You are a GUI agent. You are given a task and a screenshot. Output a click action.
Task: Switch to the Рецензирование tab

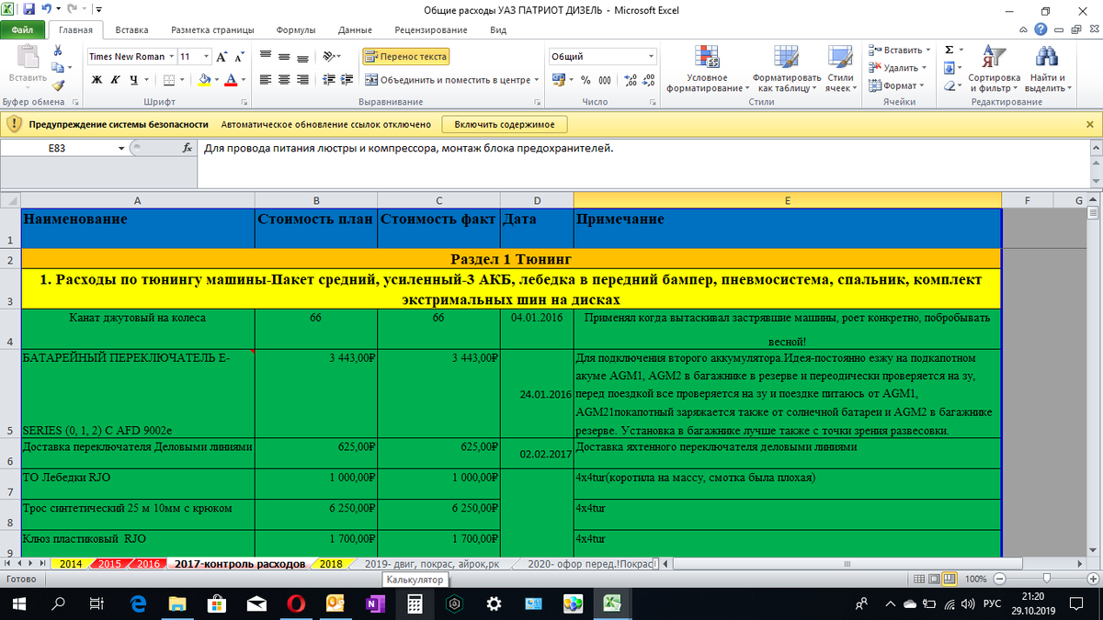point(430,30)
